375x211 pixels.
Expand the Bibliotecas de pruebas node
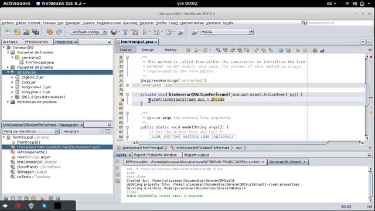tap(8, 102)
